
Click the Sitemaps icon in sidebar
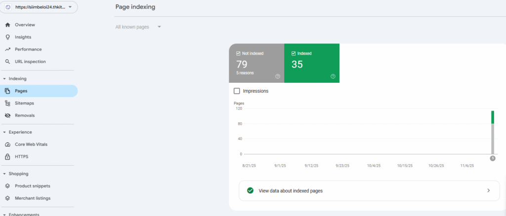pos(7,103)
